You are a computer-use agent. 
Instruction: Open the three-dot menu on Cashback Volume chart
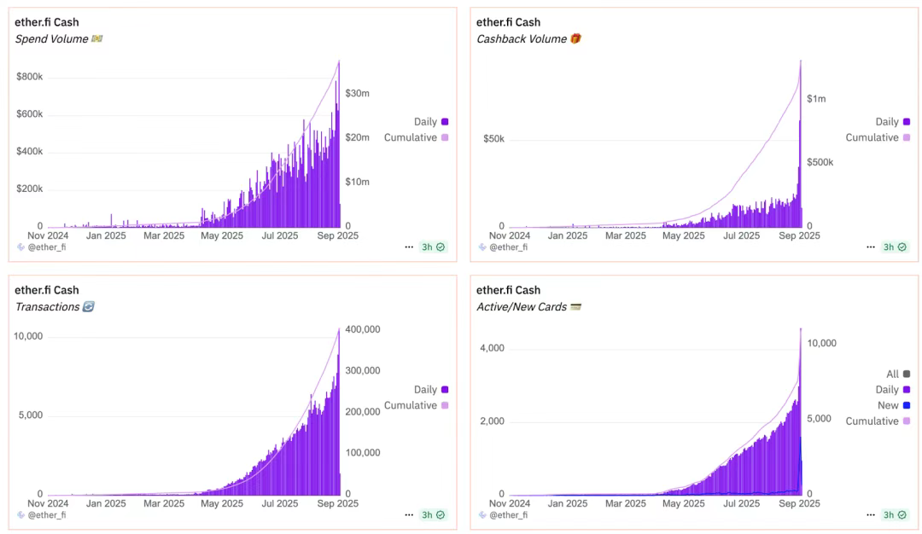click(871, 247)
